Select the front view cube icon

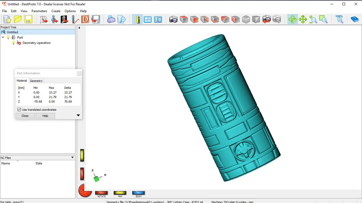[x=194, y=19]
